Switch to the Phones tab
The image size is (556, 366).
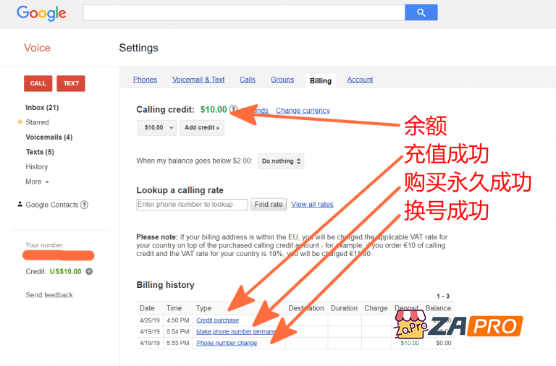pos(145,80)
